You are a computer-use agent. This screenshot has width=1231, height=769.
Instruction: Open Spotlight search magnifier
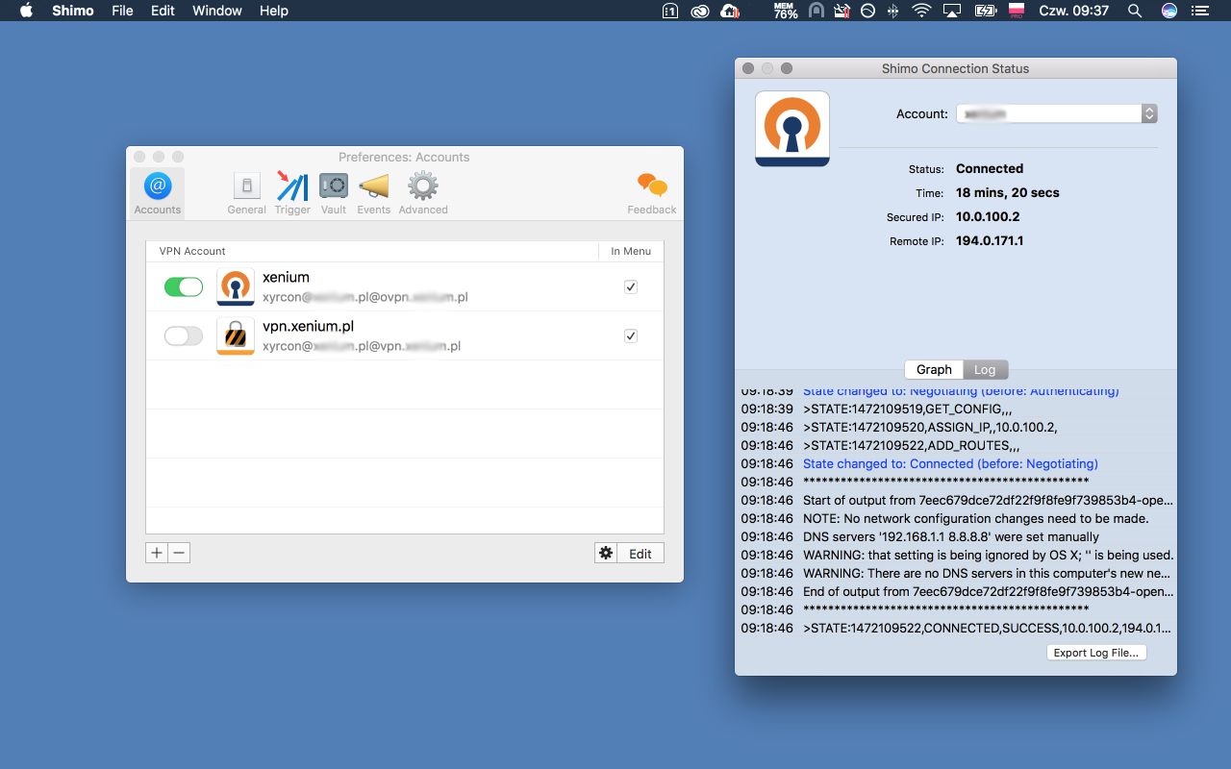[x=1135, y=11]
